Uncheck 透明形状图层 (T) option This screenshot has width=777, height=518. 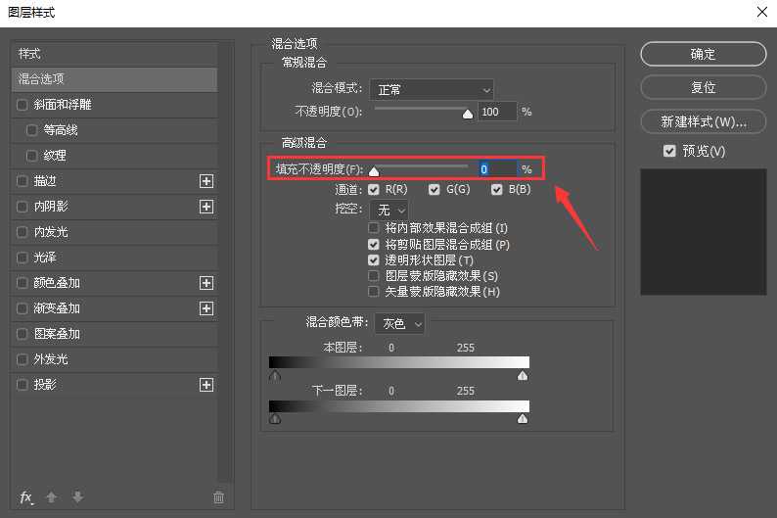pos(374,259)
